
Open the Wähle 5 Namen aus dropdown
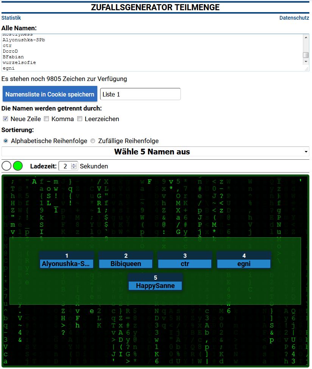pos(155,152)
